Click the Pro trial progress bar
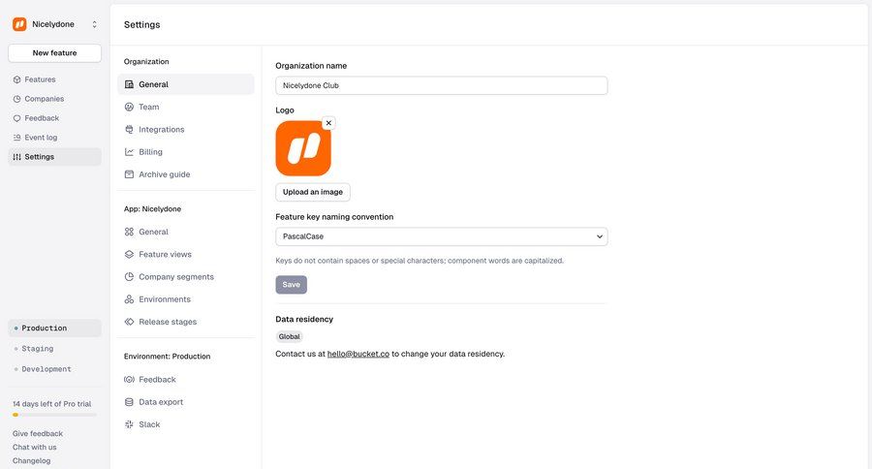Image resolution: width=872 pixels, height=469 pixels. click(54, 415)
